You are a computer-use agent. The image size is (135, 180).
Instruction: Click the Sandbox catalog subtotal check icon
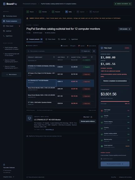(102, 134)
